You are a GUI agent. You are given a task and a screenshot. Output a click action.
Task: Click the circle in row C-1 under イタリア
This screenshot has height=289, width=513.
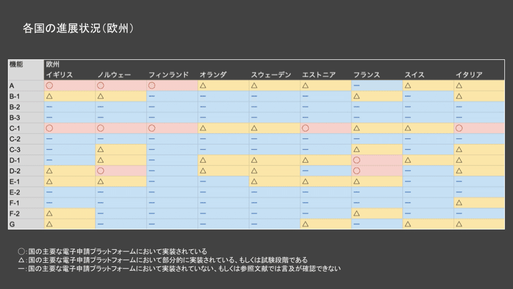point(459,128)
